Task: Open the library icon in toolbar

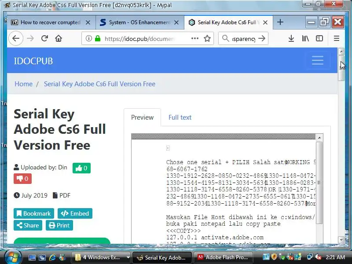Action: [x=305, y=38]
